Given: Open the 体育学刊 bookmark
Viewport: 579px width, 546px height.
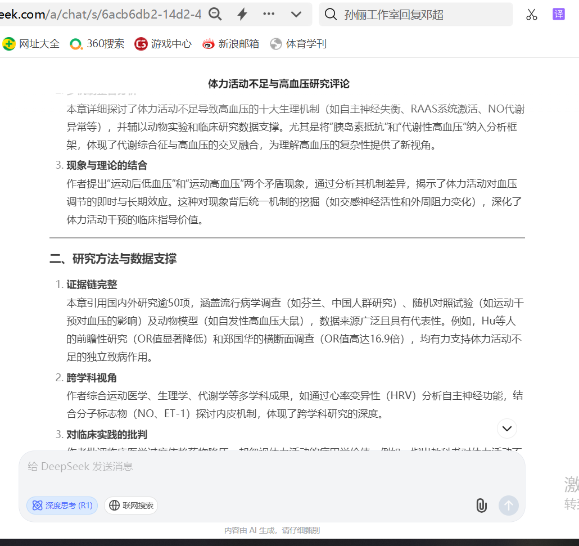Looking at the screenshot, I should point(298,44).
